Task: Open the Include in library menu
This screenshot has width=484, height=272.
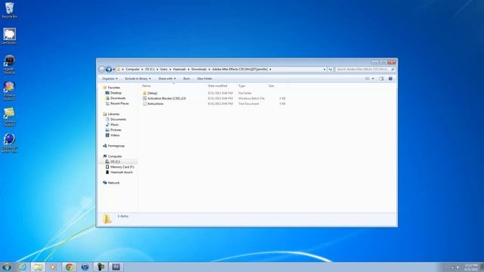Action: pos(138,79)
